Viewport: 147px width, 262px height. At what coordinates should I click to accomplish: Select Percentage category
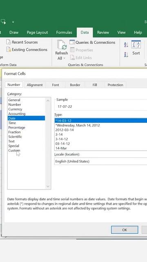point(26,127)
